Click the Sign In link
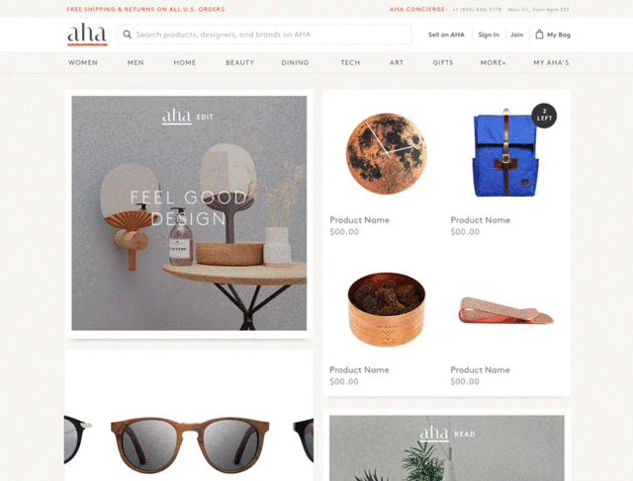The image size is (633, 481). (489, 35)
